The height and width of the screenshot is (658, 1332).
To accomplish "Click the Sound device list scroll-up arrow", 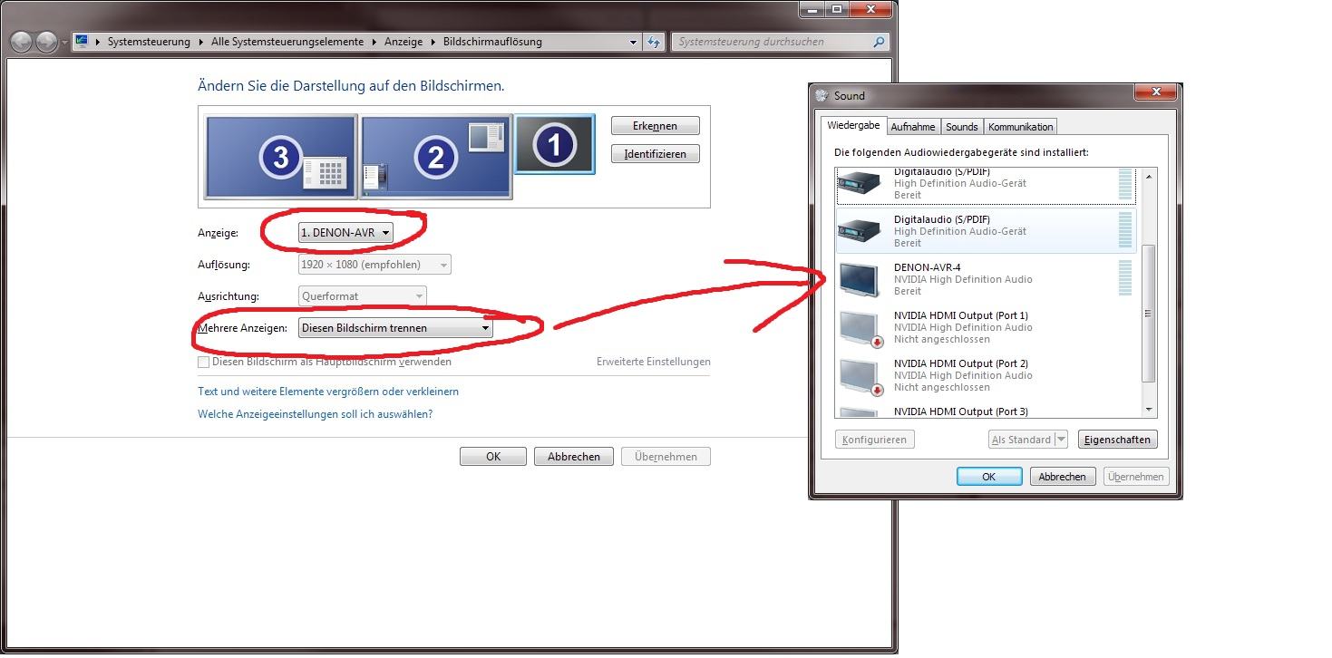I will [1148, 176].
